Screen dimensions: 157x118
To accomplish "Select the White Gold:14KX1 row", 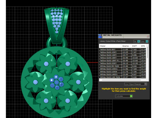I will (x=123, y=74).
